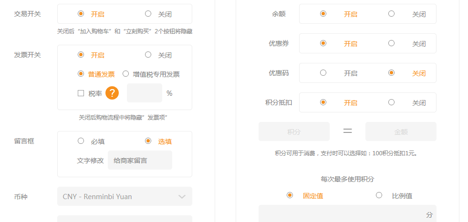468x222 pixels.
Task: Click the 积分 input field
Action: (x=294, y=131)
